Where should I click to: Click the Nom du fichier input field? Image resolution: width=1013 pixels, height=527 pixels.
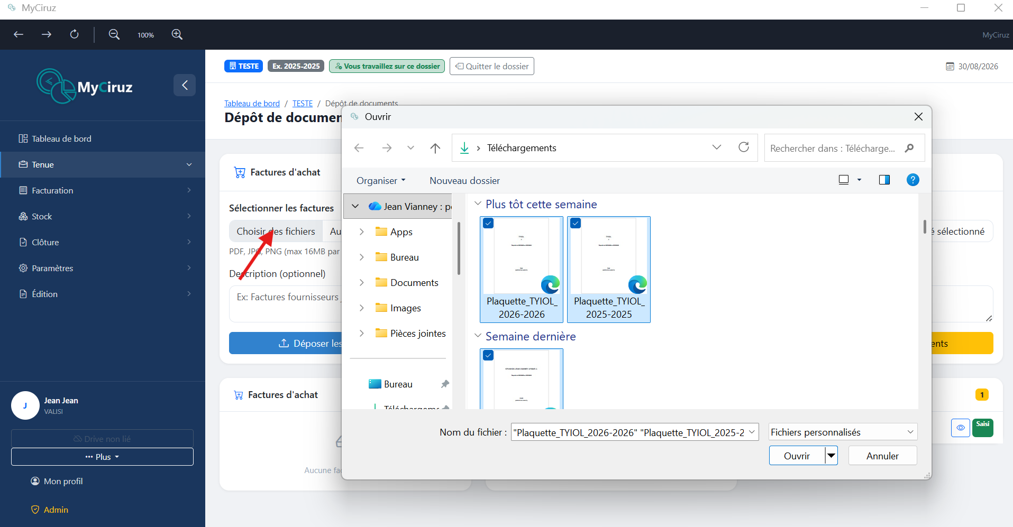635,432
